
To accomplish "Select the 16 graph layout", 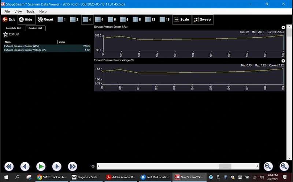I will (164, 19).
